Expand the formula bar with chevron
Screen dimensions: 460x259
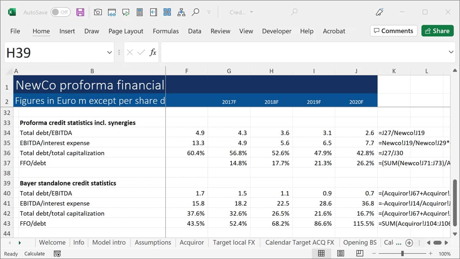click(451, 52)
